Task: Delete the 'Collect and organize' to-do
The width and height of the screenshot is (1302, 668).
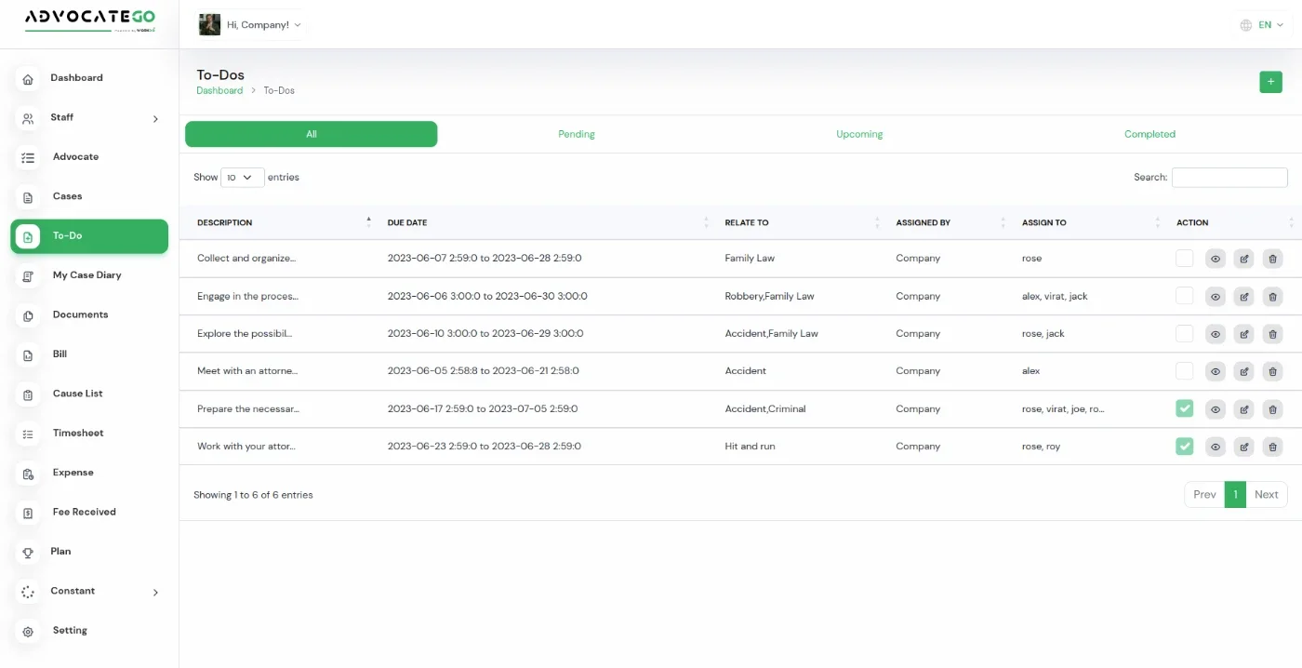Action: click(x=1272, y=259)
